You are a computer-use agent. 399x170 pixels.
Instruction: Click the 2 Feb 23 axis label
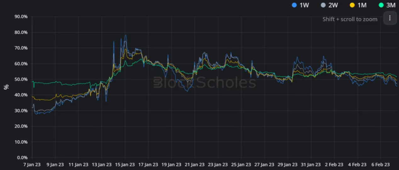pyautogui.click(x=334, y=165)
